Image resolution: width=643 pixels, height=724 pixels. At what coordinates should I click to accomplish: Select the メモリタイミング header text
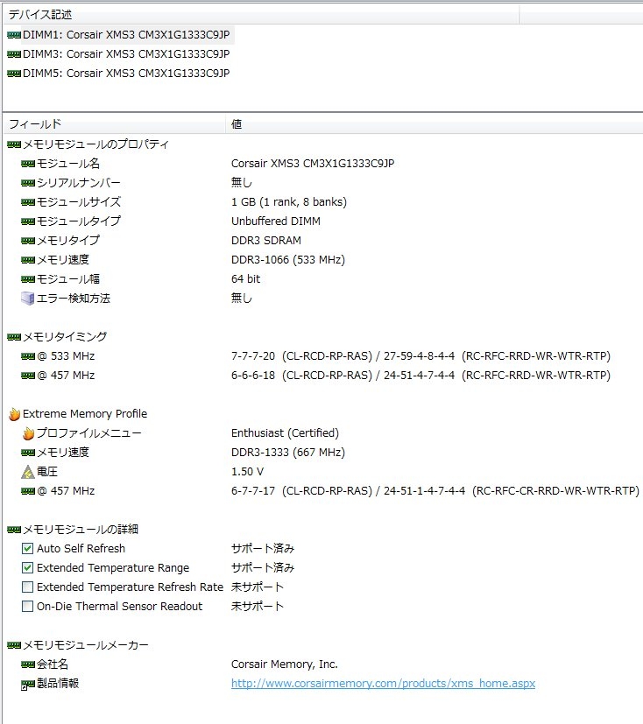pos(65,337)
